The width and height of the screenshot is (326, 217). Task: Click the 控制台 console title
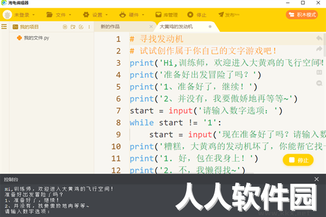click(x=11, y=179)
